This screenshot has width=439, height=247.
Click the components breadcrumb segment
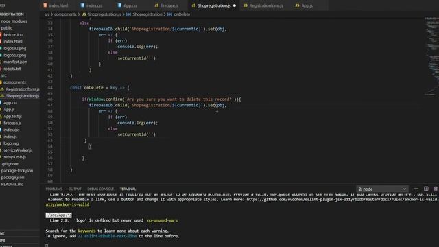(x=65, y=14)
